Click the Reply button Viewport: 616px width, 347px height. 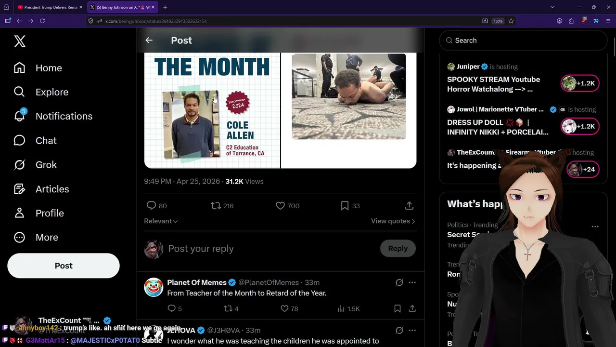398,249
